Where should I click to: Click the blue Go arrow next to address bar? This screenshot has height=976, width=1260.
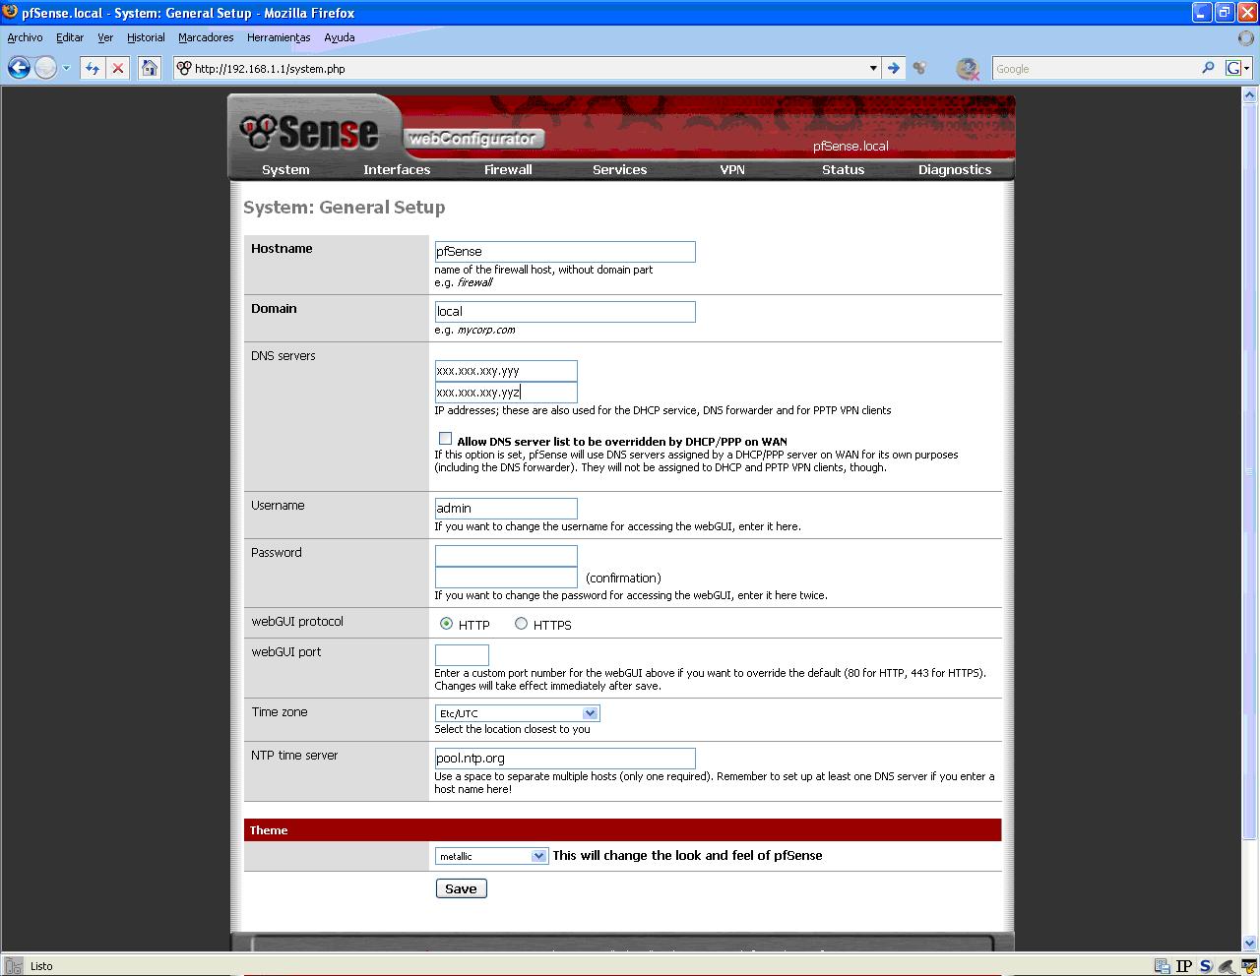pyautogui.click(x=893, y=68)
